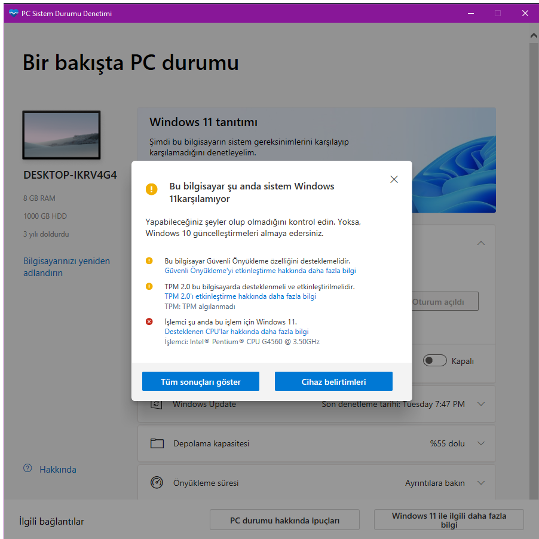The width and height of the screenshot is (539, 539).
Task: Close the PC Sistem Durumu Denetimi window
Action: coord(525,13)
